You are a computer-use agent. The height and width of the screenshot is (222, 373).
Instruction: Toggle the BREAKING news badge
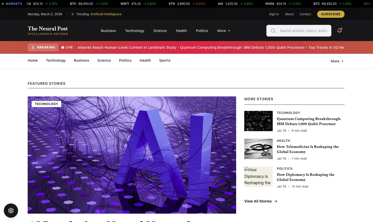click(x=43, y=47)
